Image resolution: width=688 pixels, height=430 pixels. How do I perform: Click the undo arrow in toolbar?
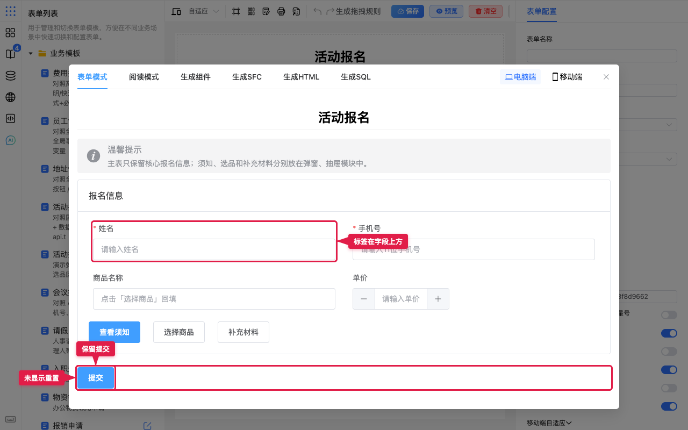(x=317, y=11)
